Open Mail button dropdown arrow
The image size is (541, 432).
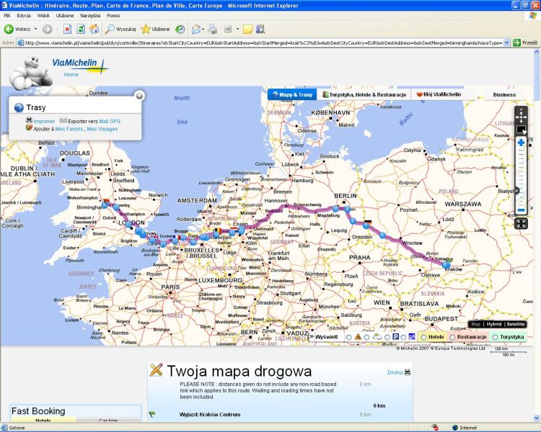pyautogui.click(x=203, y=30)
